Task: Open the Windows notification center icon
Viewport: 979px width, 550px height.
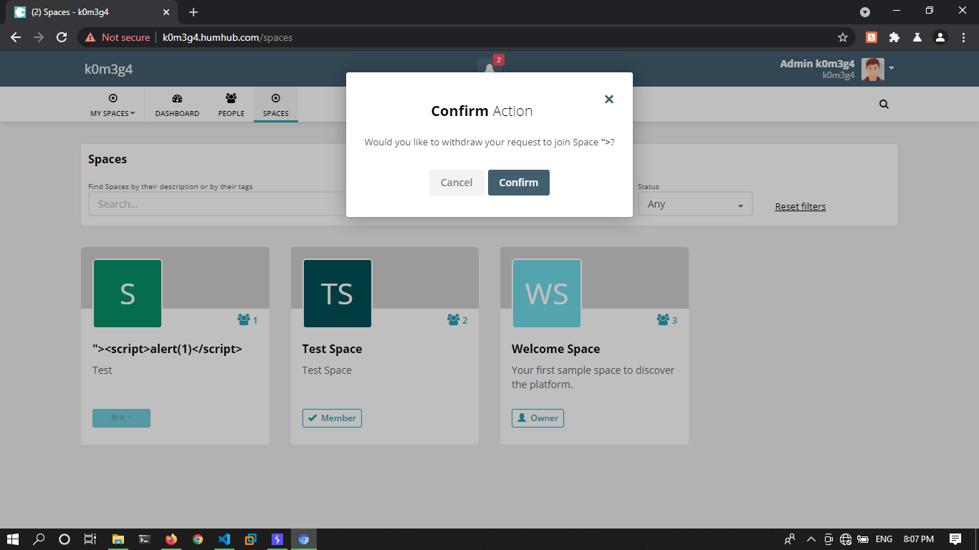Action: coord(955,539)
